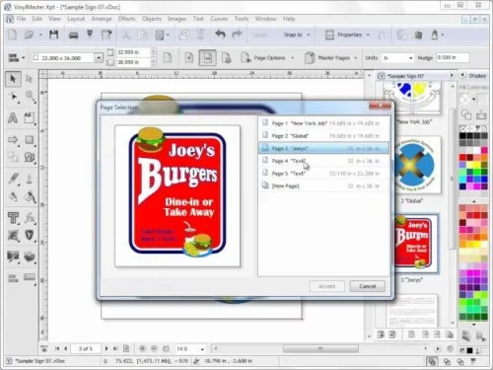This screenshot has height=370, width=493.
Task: Open the Curves menu
Action: coord(219,19)
